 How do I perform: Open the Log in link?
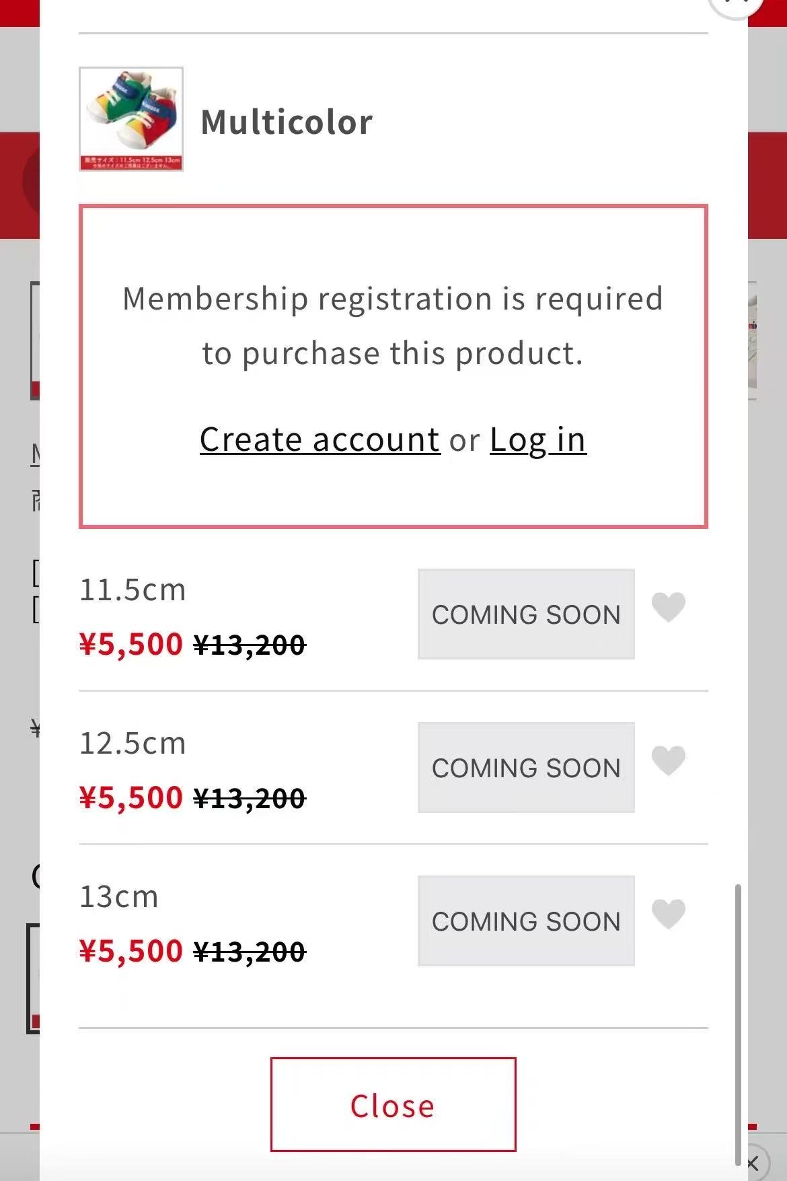coord(538,440)
